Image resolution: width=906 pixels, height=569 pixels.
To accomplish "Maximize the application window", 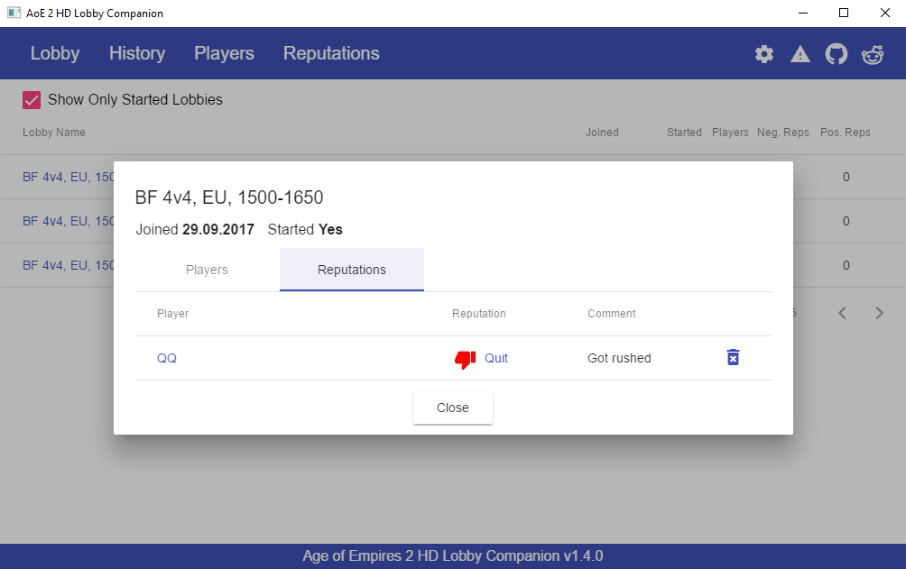I will 844,13.
